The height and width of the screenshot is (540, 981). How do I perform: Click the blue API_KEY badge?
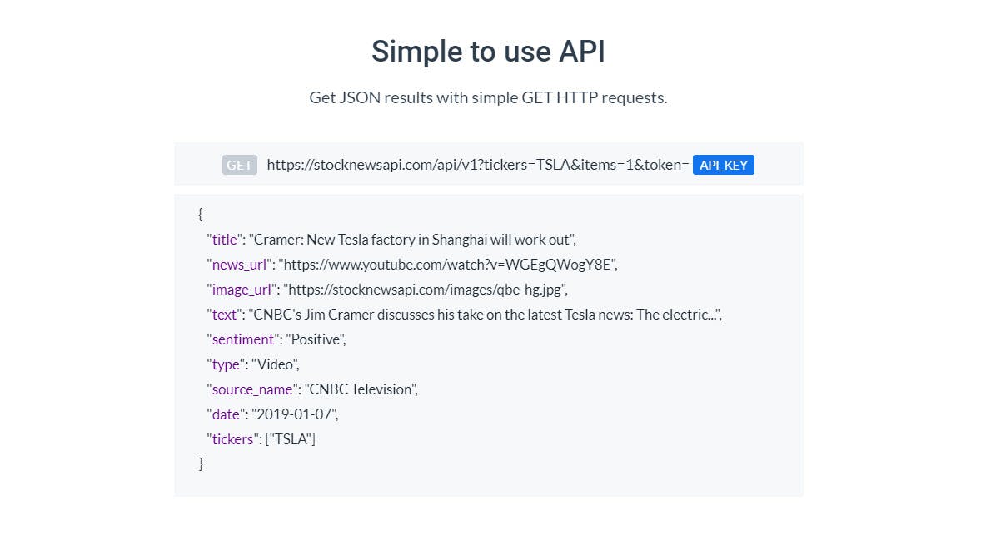pos(723,165)
